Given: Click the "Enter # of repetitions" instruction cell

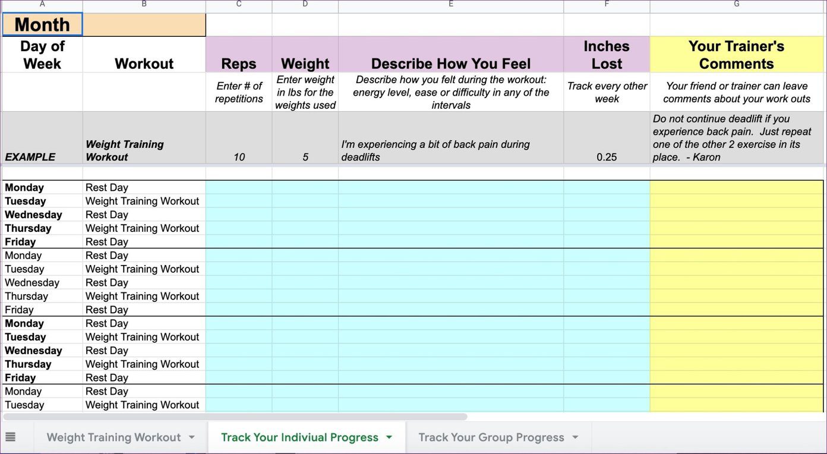Looking at the screenshot, I should (x=239, y=92).
